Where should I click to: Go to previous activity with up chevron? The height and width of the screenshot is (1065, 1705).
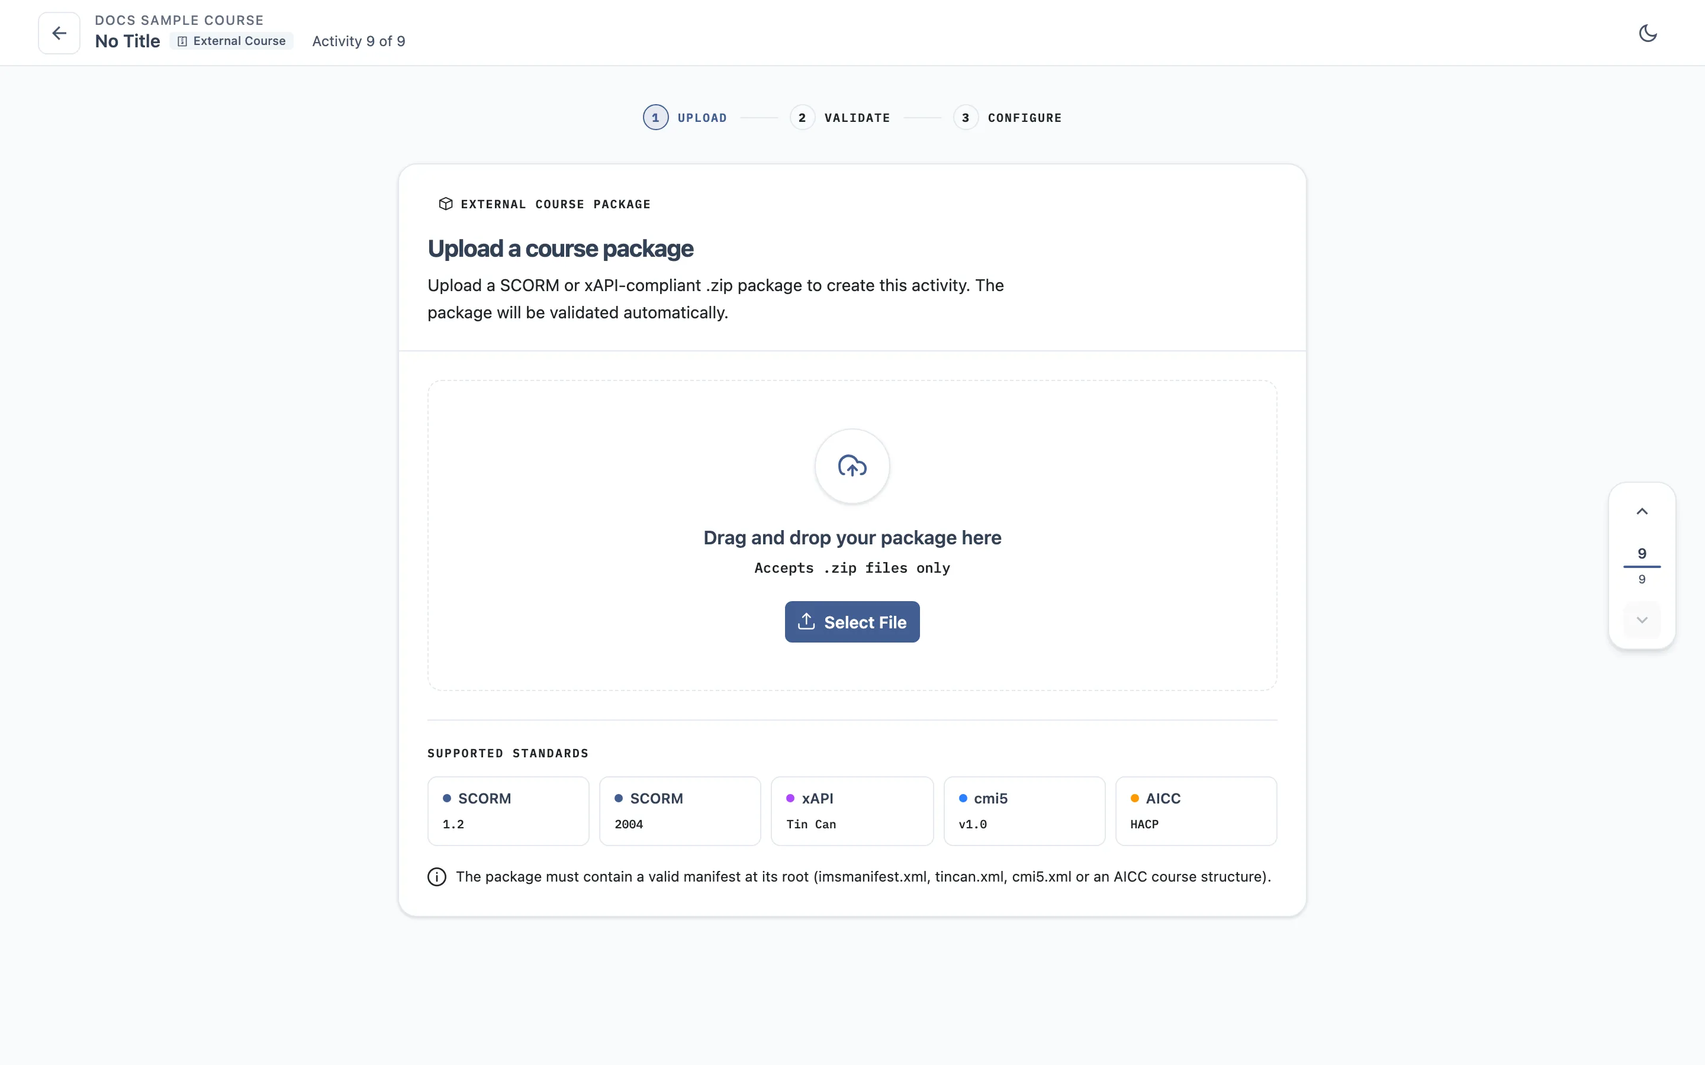(x=1642, y=512)
